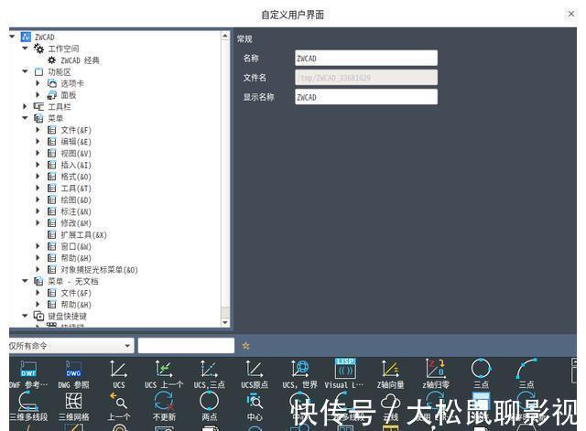Click the UCS, 世界 globe icon
Viewport: 586px width, 431px height.
[x=299, y=369]
